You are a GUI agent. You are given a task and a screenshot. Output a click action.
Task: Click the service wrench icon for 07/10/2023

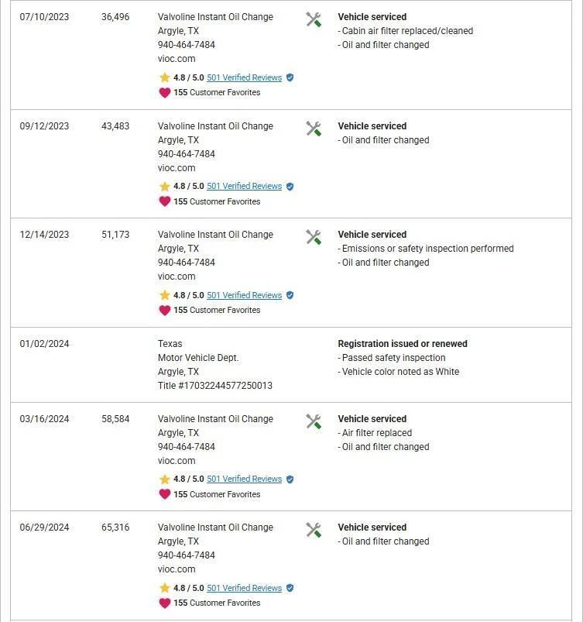(x=314, y=19)
